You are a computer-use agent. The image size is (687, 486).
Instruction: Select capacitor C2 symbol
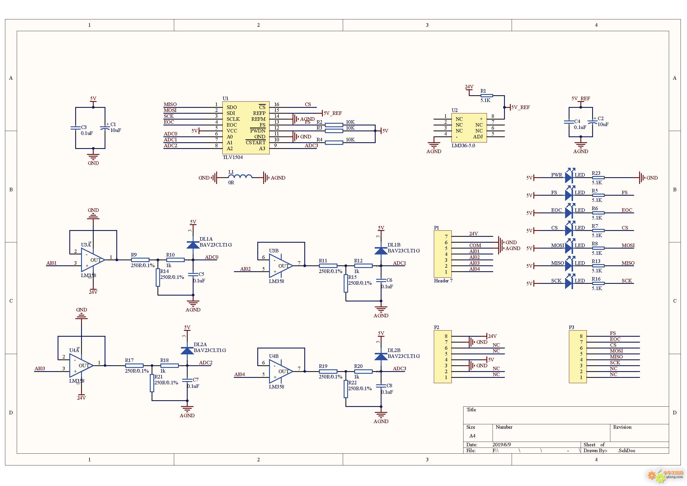(592, 122)
